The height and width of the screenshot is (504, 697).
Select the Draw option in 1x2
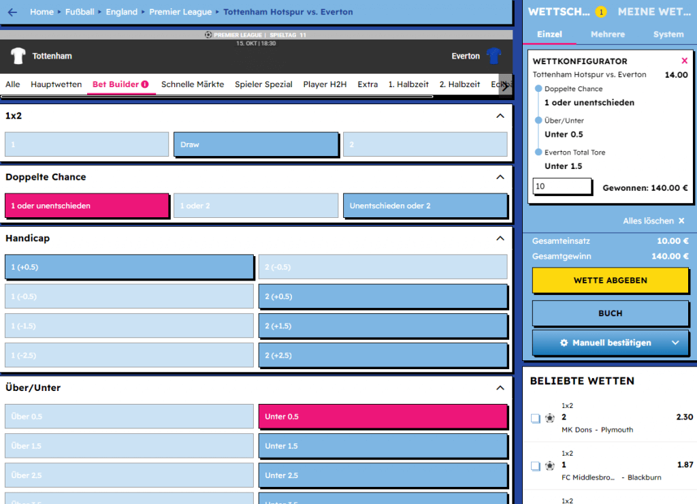[x=256, y=144]
